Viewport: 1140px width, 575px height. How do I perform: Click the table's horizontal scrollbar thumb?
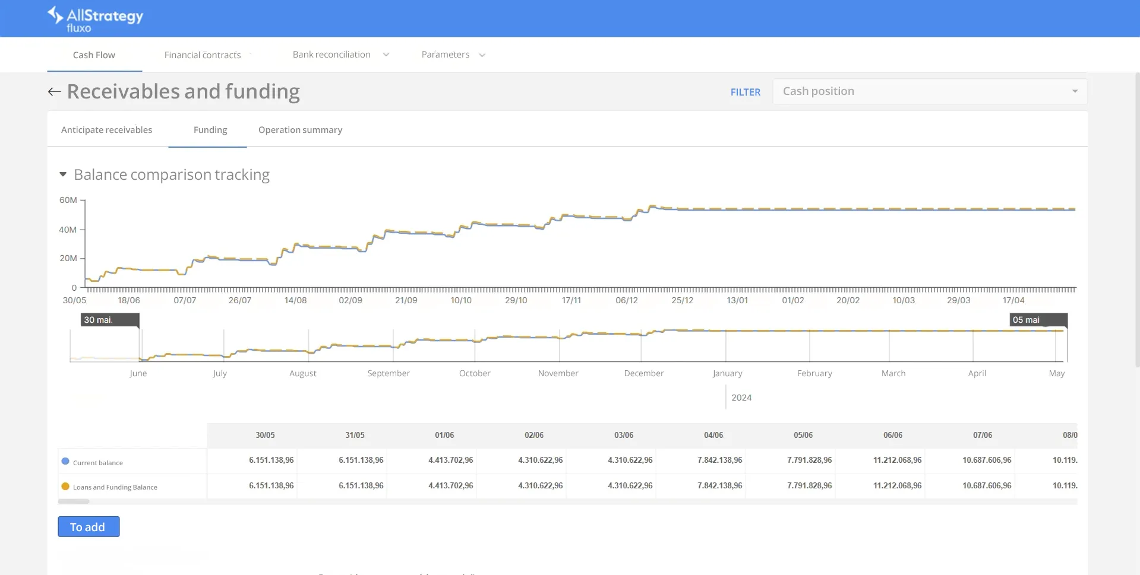pyautogui.click(x=74, y=501)
